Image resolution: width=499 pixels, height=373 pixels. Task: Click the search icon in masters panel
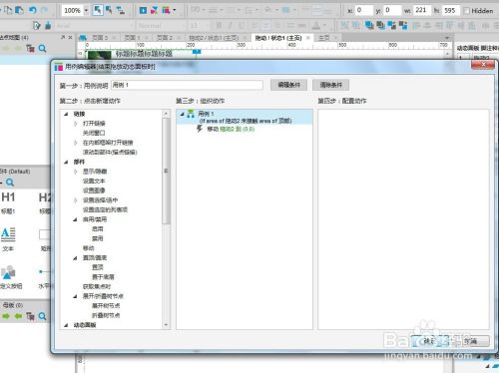pyautogui.click(x=42, y=316)
